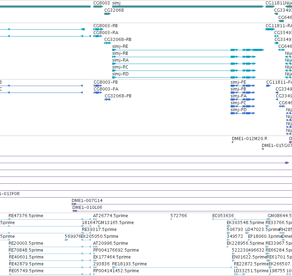This screenshot has height=276, width=292.
Task: Click the CG32068 gene arrow glyph
Action: pyautogui.click(x=108, y=14)
